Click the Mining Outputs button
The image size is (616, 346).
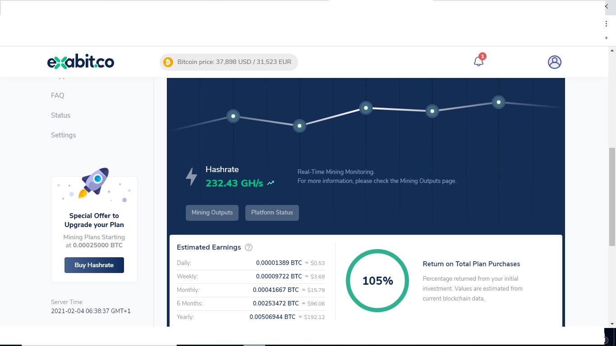pos(212,213)
